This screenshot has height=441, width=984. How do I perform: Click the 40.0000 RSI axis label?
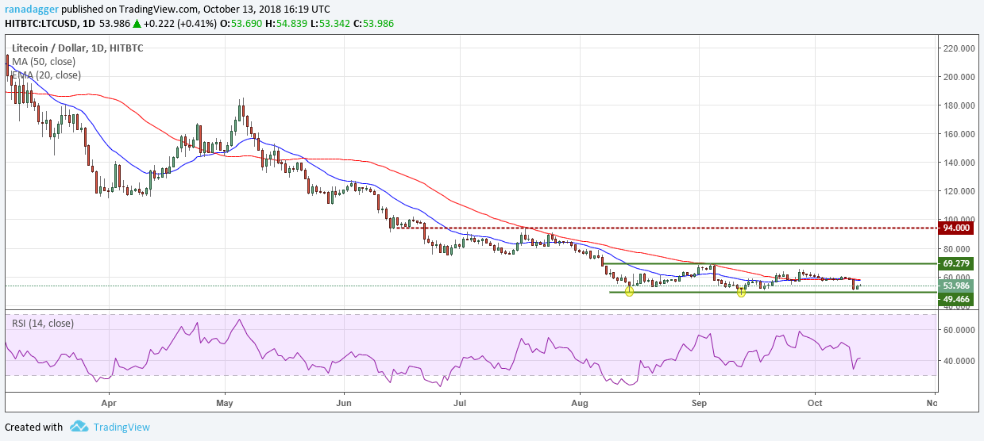(959, 360)
